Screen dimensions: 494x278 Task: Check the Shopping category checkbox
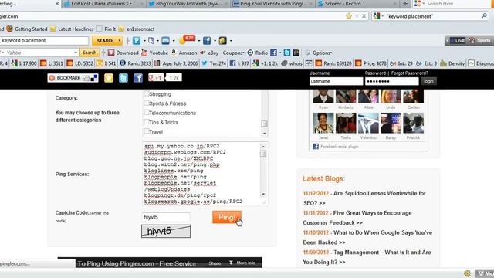point(146,93)
